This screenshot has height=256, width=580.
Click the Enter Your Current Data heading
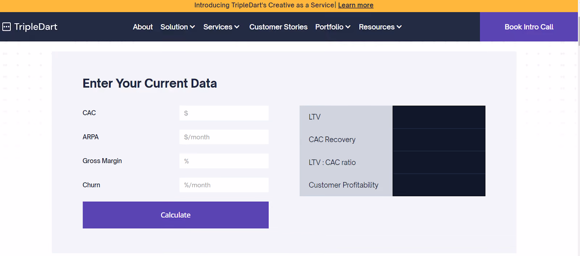150,83
